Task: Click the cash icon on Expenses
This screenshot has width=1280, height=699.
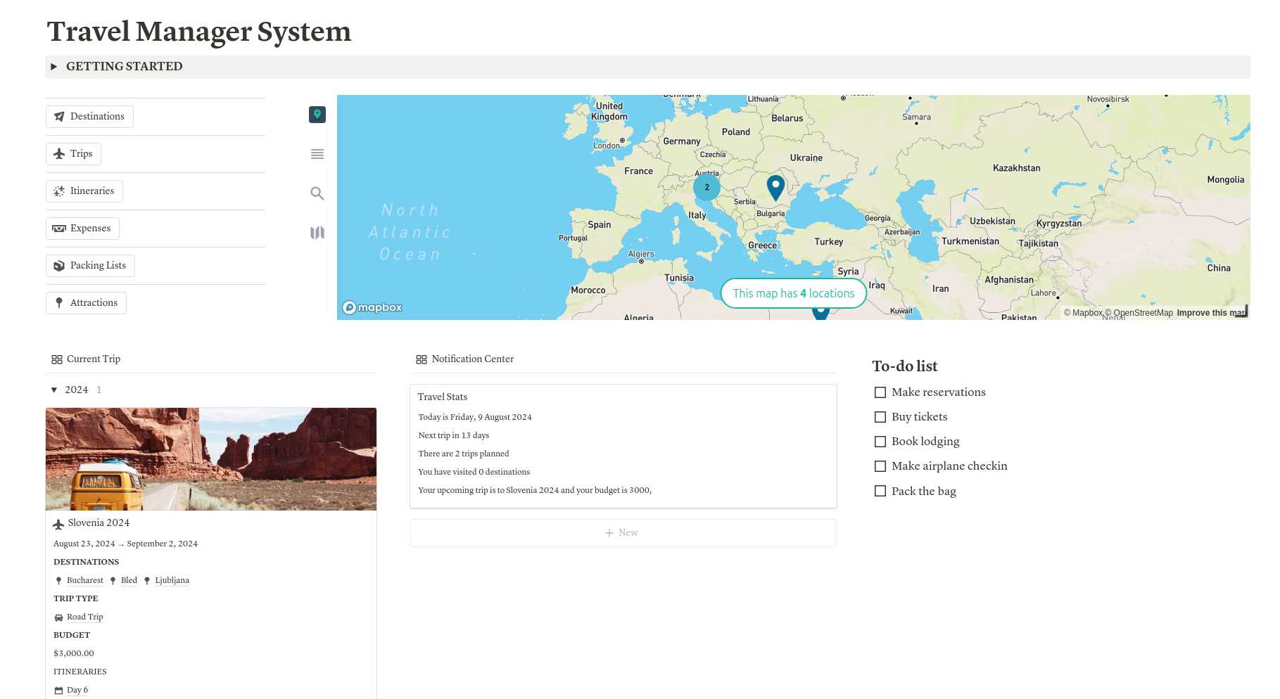Action: pyautogui.click(x=59, y=229)
